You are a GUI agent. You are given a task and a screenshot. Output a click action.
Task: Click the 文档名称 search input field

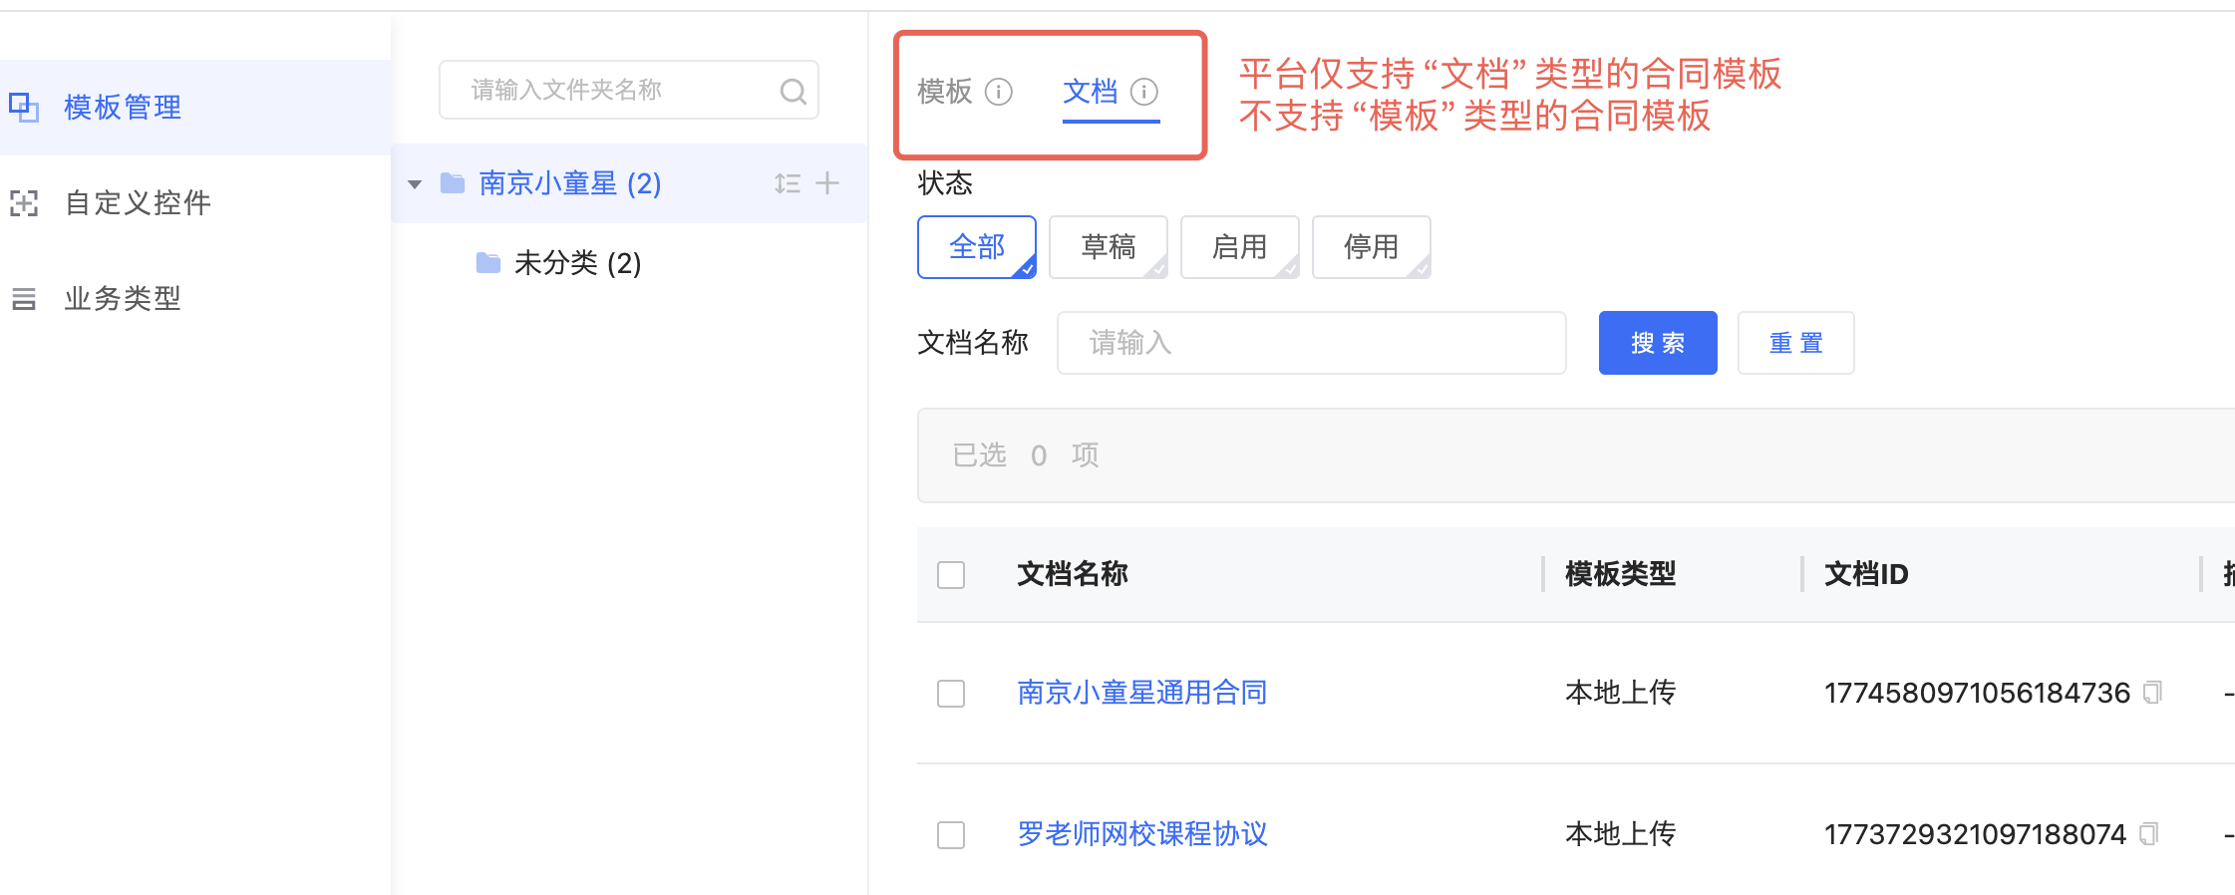click(1310, 343)
